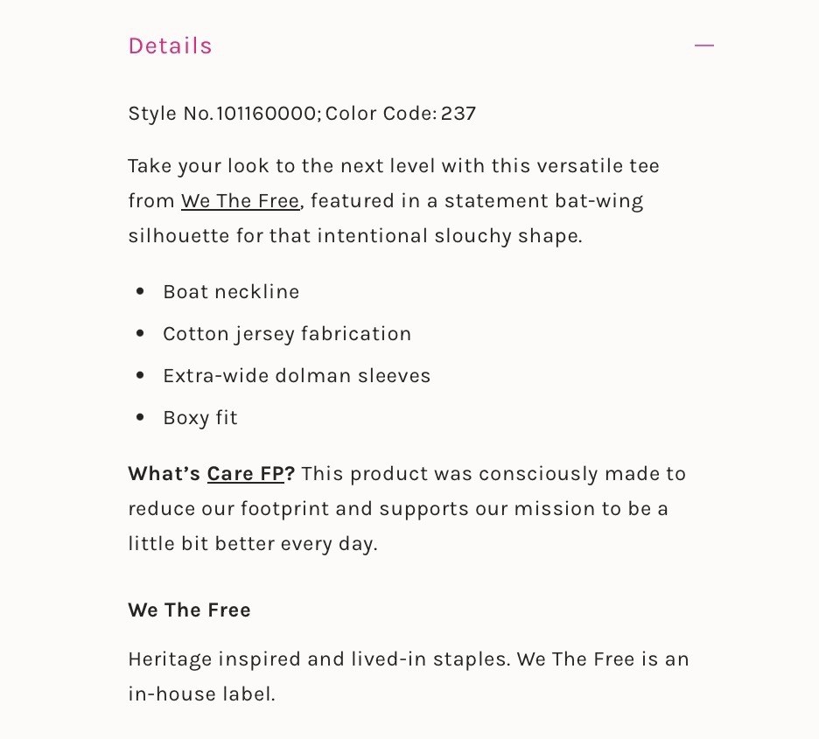Click the "What's" bold text
Image resolution: width=819 pixels, height=739 pixels.
[164, 474]
